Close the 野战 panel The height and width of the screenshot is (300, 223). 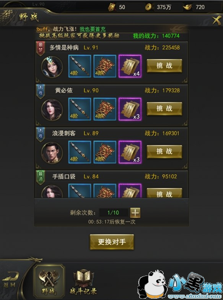pos(217,21)
